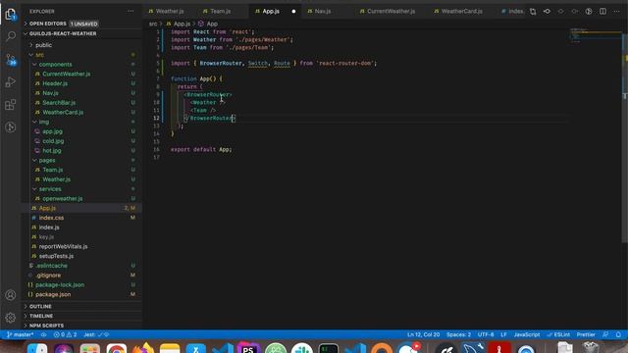Click the eye icon in the status bar
The width and height of the screenshot is (628, 353).
43,334
